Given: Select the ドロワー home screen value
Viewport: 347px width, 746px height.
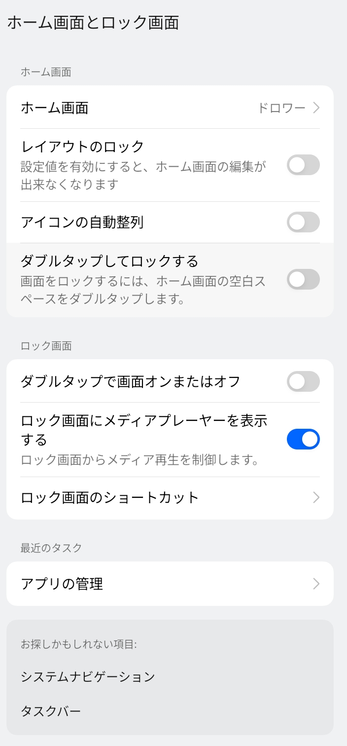Looking at the screenshot, I should pyautogui.click(x=281, y=108).
